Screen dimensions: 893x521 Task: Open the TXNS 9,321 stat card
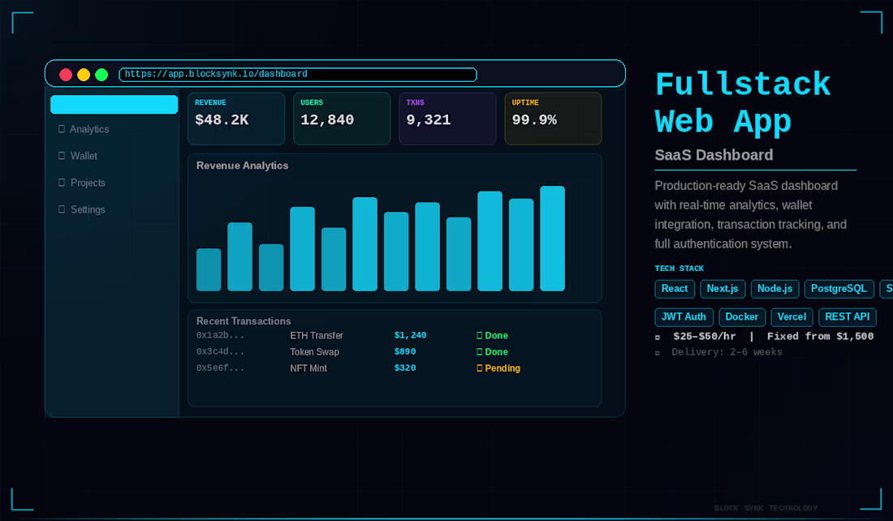point(447,118)
